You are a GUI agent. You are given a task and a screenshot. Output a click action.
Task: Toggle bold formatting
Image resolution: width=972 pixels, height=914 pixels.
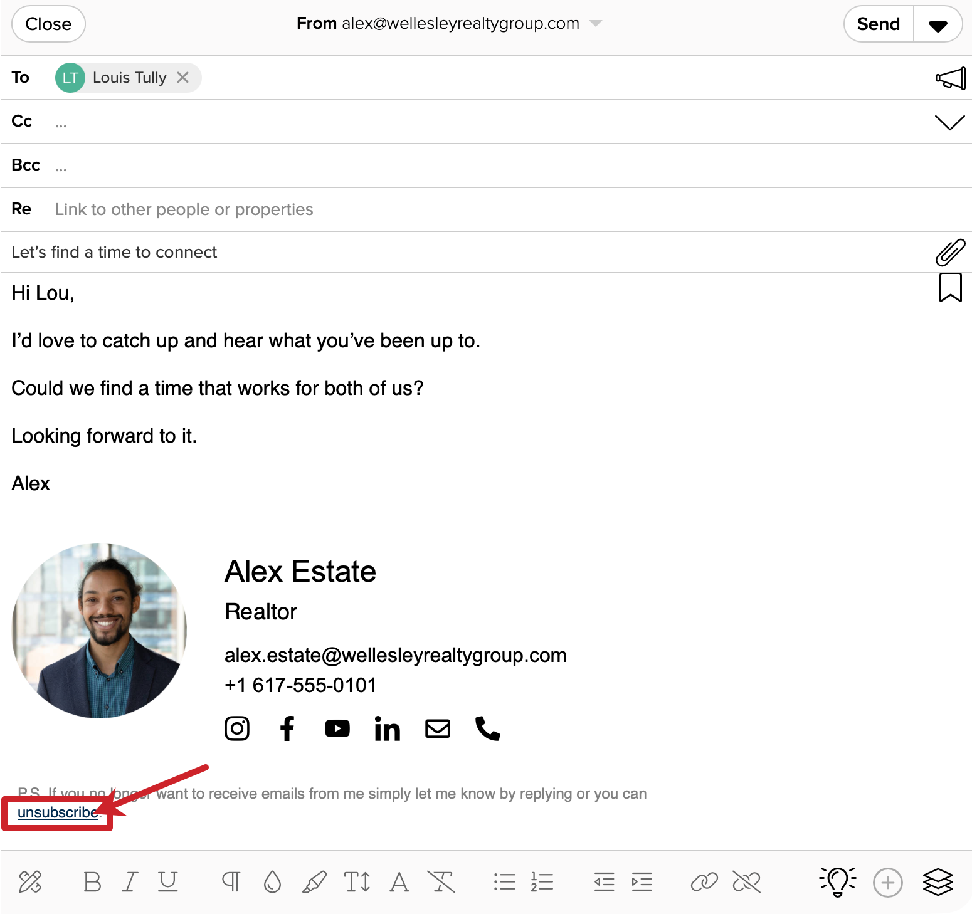point(92,882)
